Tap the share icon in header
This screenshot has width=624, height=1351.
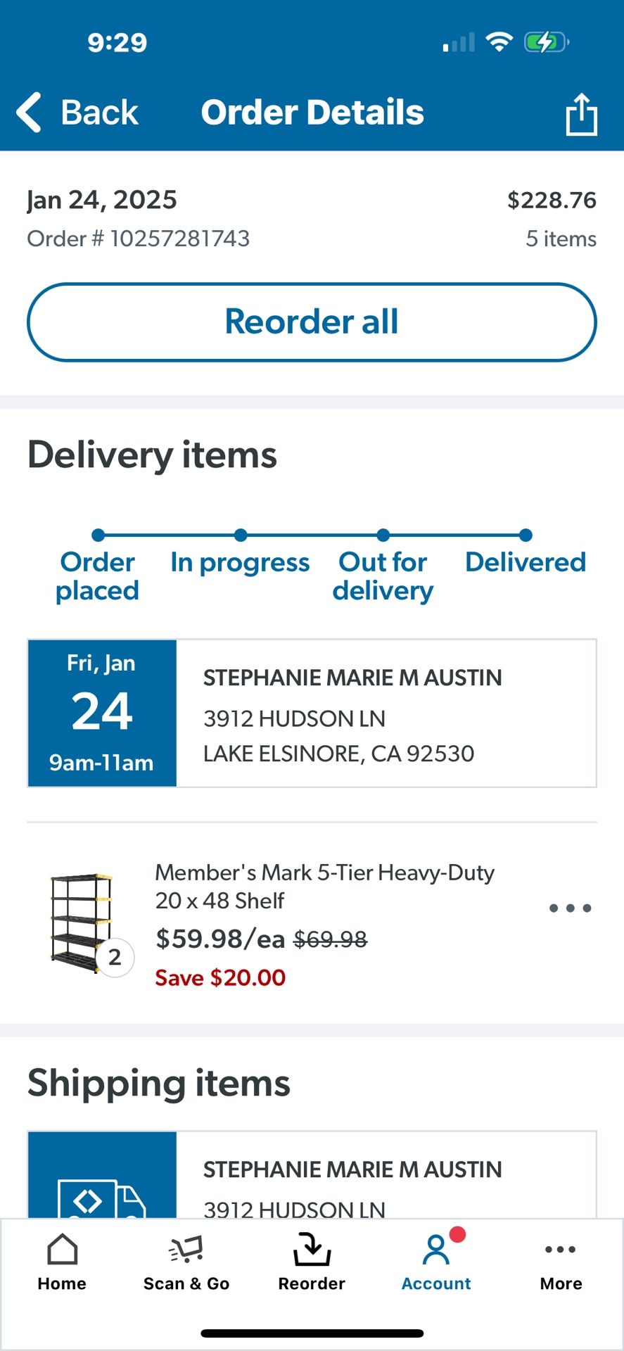(581, 113)
